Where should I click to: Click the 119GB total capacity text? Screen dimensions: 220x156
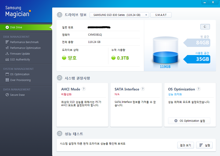[165, 67]
